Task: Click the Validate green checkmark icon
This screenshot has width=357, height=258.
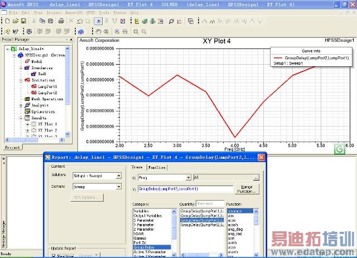Action: (x=144, y=21)
